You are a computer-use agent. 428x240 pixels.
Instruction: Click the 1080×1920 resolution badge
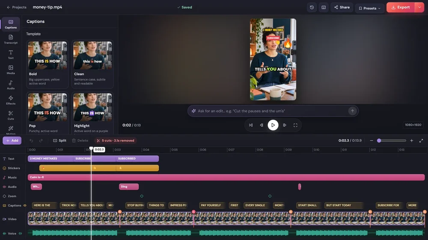tap(413, 125)
